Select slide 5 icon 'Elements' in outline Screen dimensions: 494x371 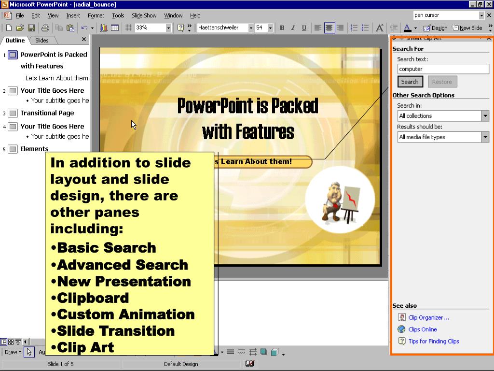pyautogui.click(x=13, y=149)
